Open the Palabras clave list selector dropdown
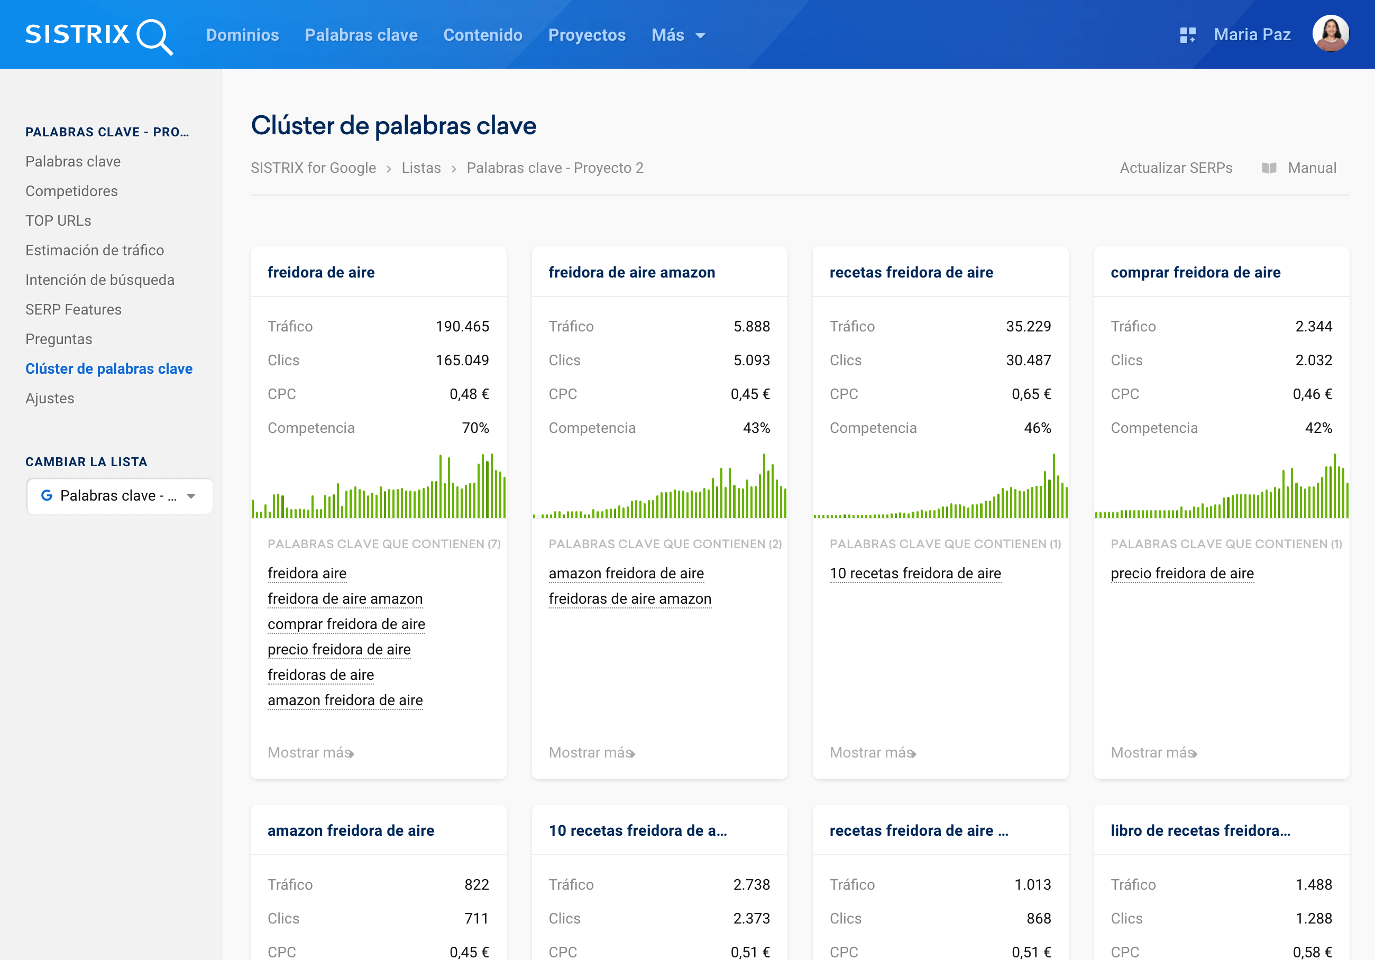 [118, 495]
